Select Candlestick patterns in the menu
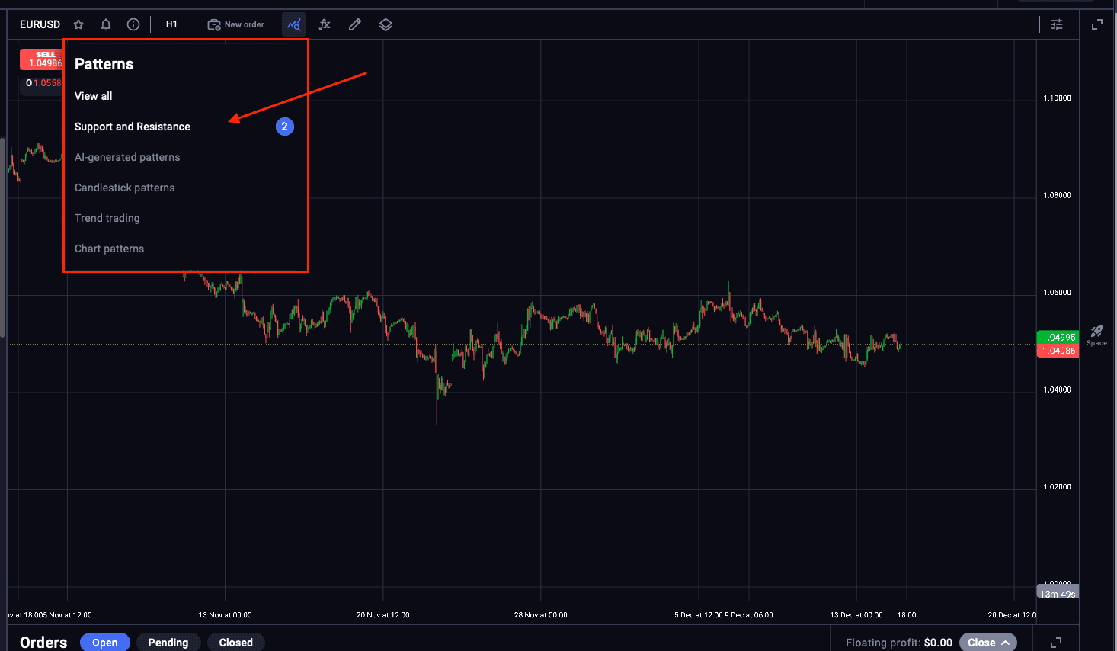Viewport: 1117px width, 651px height. pyautogui.click(x=124, y=188)
